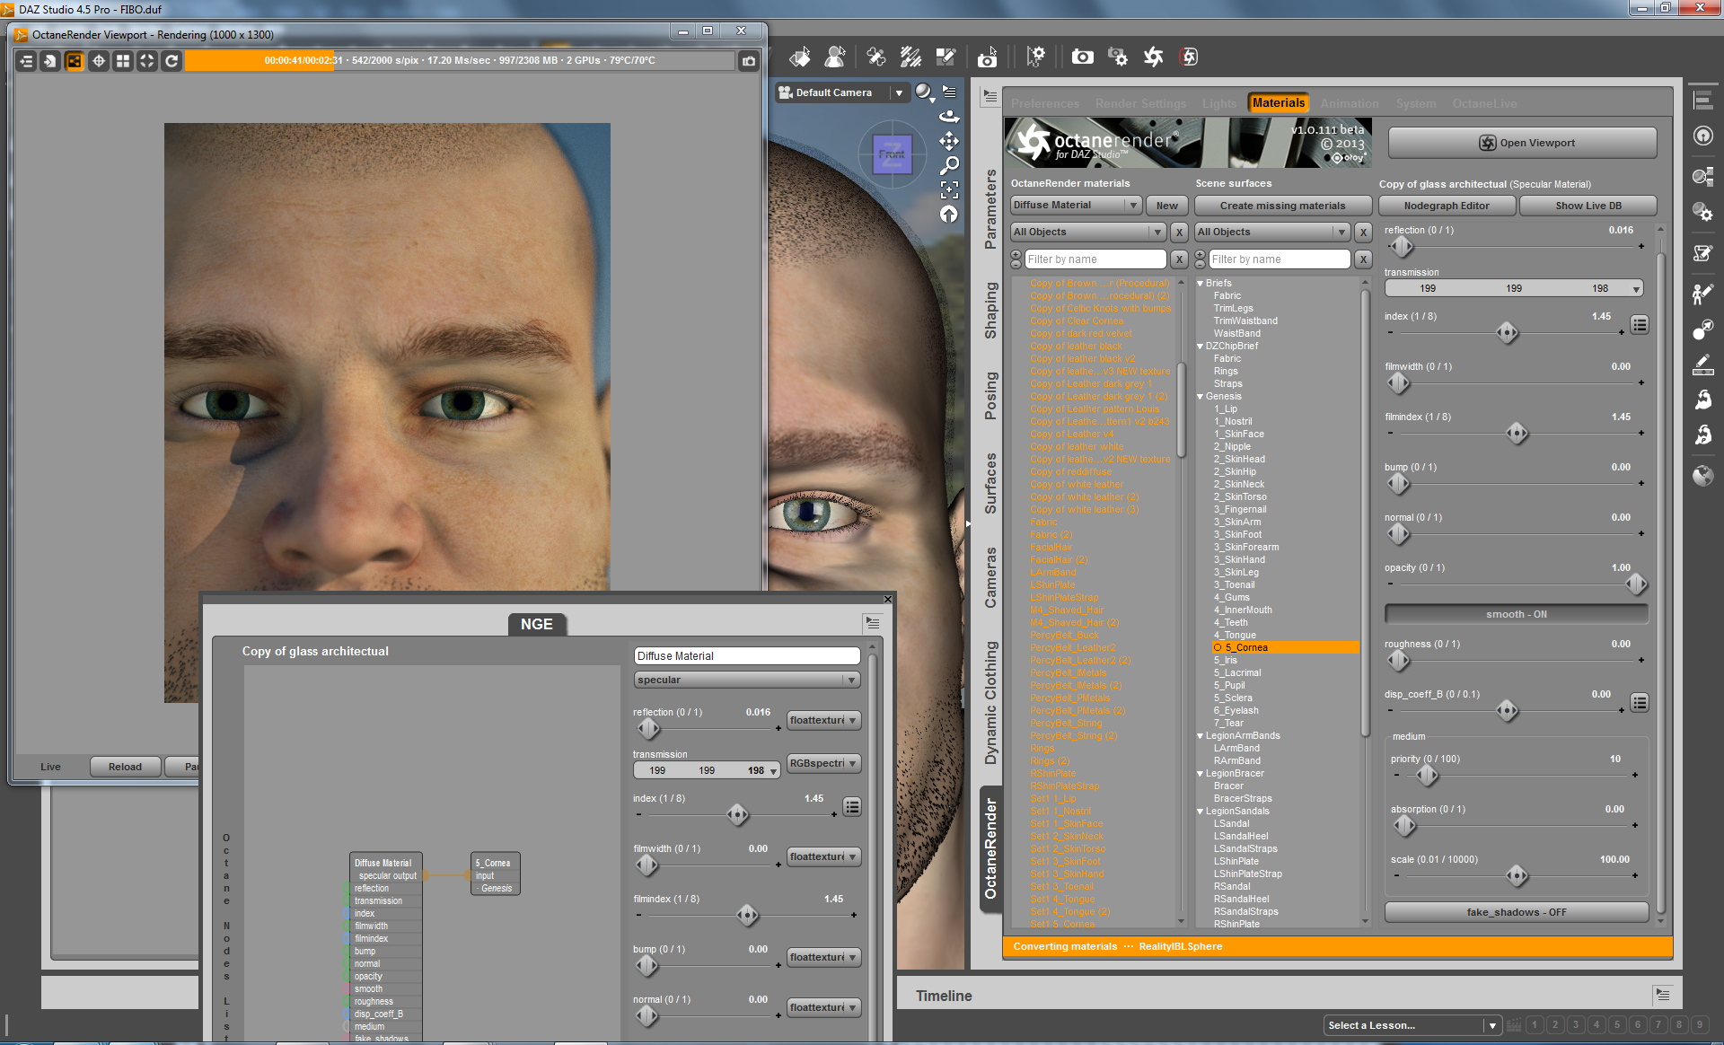Click the save render camera icon

point(748,61)
